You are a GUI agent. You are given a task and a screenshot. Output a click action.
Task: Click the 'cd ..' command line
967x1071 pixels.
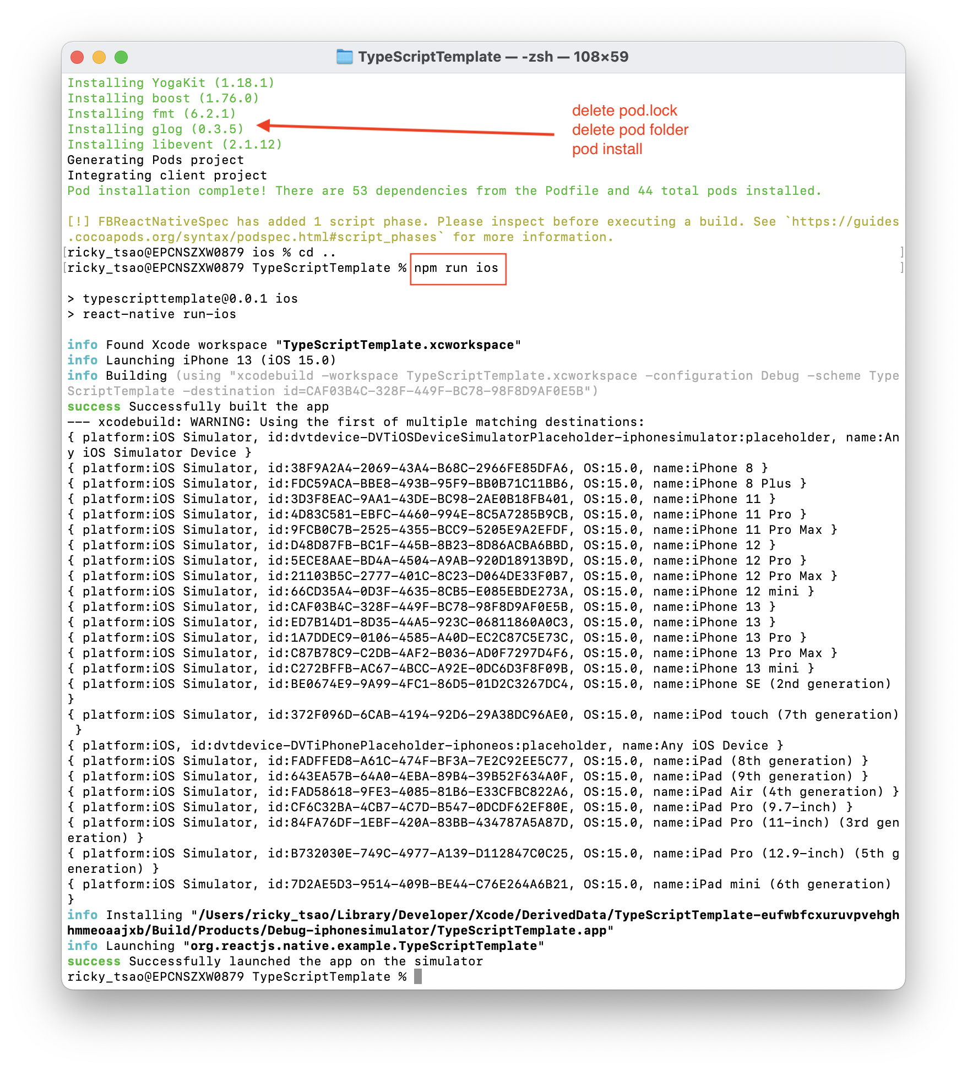pos(202,252)
